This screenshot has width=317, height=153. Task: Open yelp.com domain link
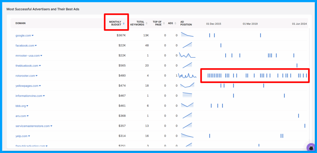point(21,136)
